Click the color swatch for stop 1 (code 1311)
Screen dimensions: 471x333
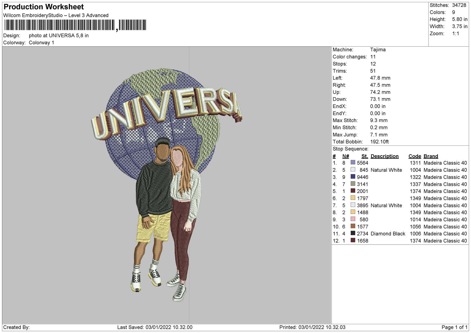[x=353, y=162]
